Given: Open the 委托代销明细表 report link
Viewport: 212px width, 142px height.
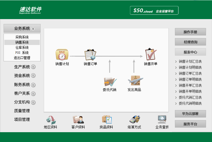Looking at the screenshot, I should [x=190, y=104].
